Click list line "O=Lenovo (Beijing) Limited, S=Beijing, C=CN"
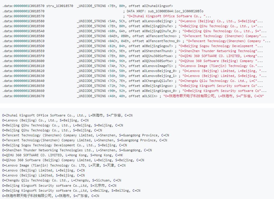 [43, 175]
